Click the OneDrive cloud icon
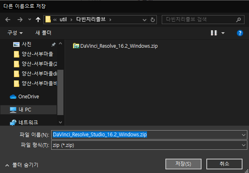Screen dimensions: 249x173 pyautogui.click(x=13, y=97)
